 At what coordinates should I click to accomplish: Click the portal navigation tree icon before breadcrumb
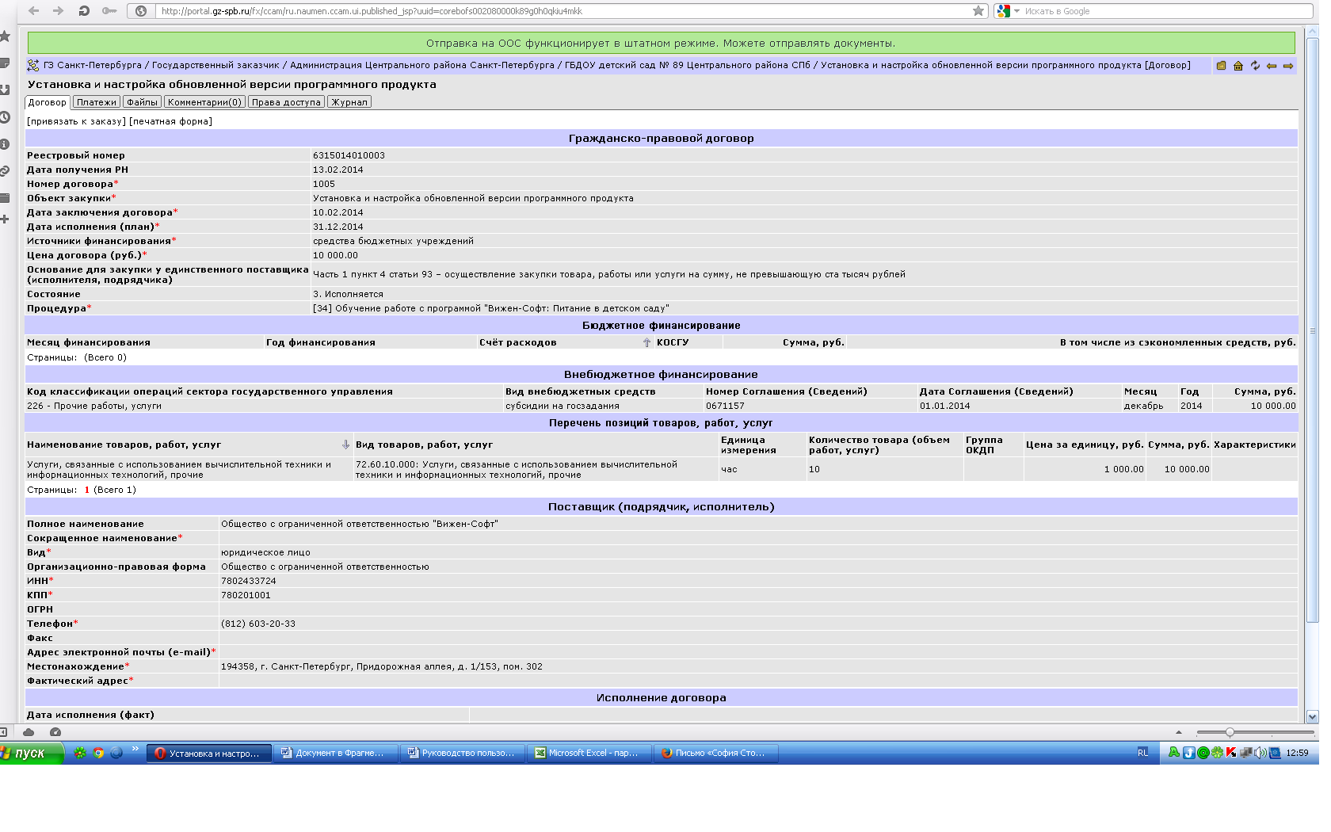pyautogui.click(x=33, y=66)
